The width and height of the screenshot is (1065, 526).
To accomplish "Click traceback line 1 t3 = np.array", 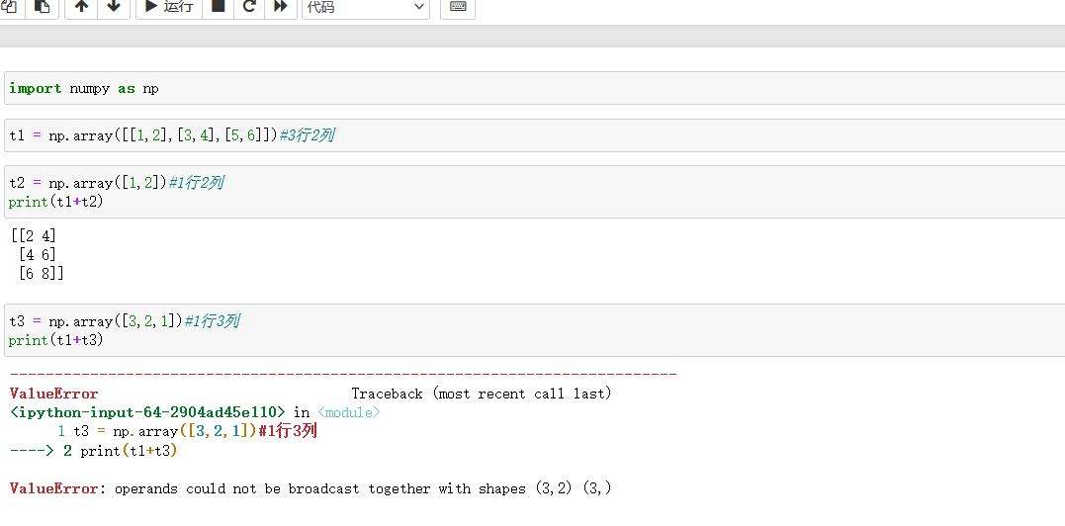I will pyautogui.click(x=188, y=431).
